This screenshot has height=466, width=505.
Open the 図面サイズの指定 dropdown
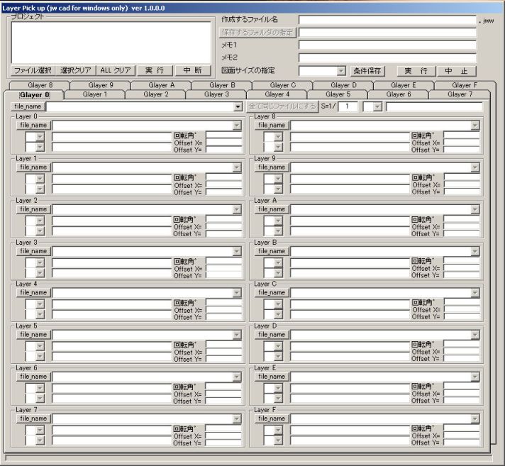(340, 71)
